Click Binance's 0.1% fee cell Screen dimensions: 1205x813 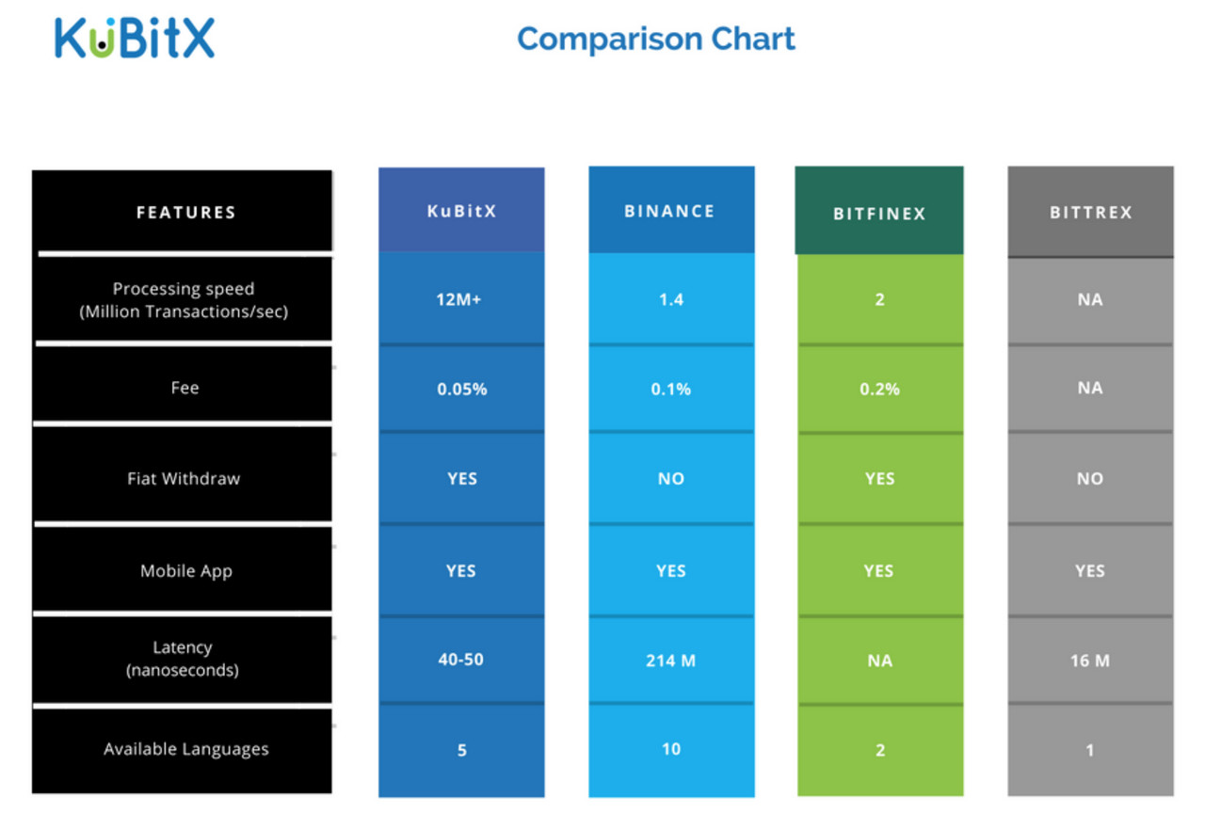pos(670,389)
